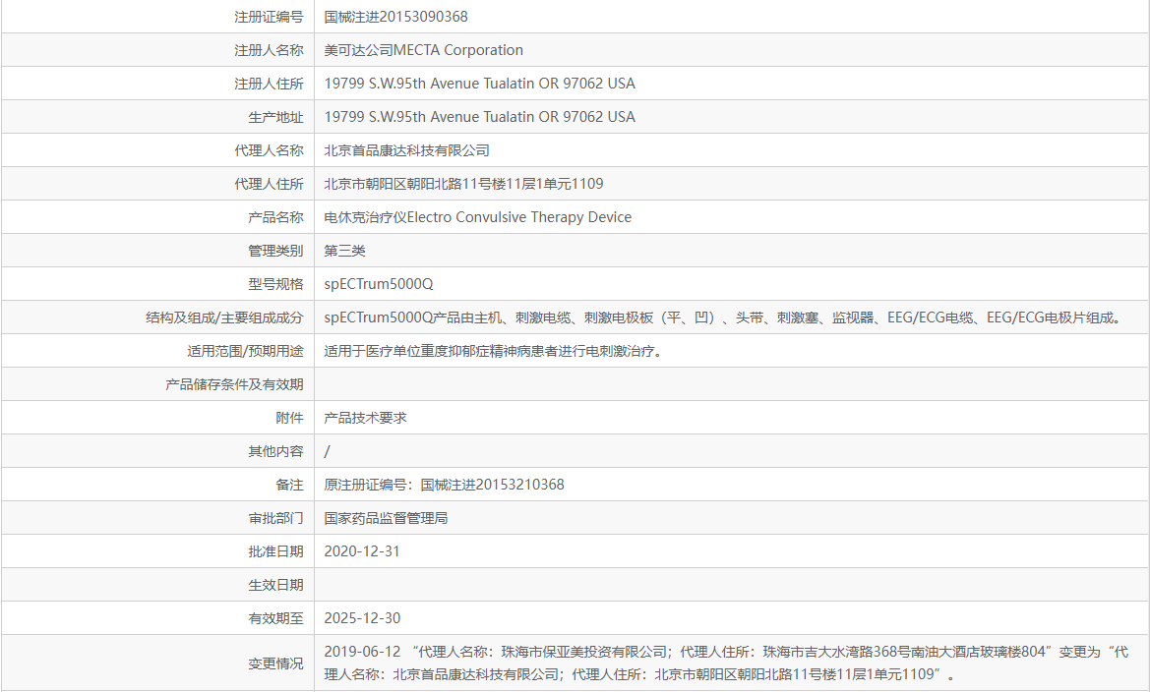The image size is (1150, 692).
Task: Click the 代理人住所 label
Action: coord(269,184)
